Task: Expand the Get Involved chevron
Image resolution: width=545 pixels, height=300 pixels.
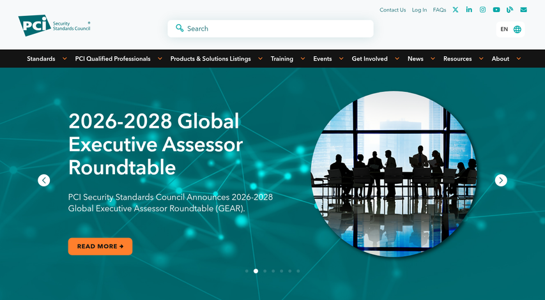Action: (x=397, y=59)
